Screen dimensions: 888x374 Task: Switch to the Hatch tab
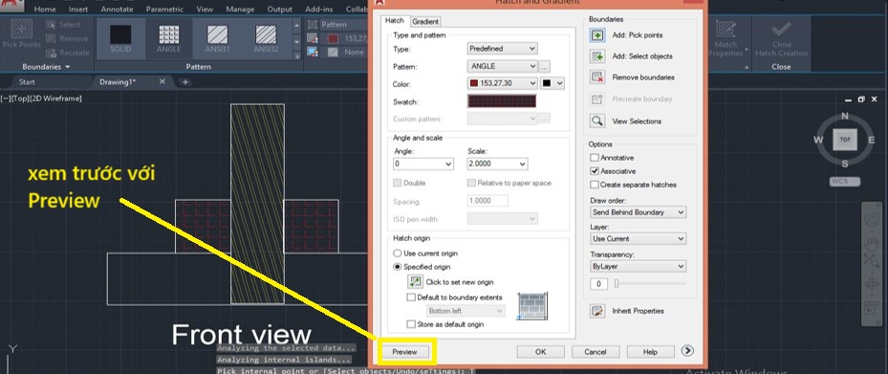coord(395,20)
